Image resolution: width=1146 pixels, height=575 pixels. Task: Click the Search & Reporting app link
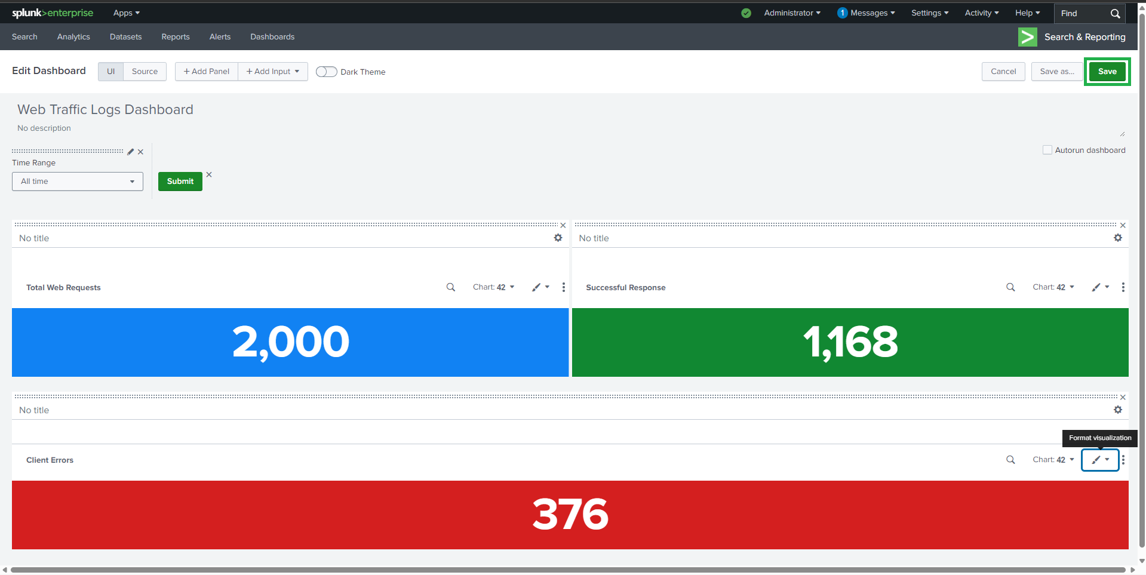click(x=1084, y=37)
